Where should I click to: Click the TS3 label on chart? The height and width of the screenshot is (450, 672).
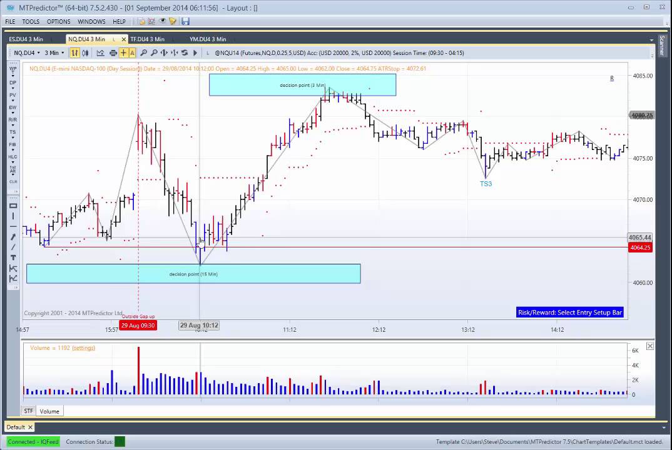point(486,184)
